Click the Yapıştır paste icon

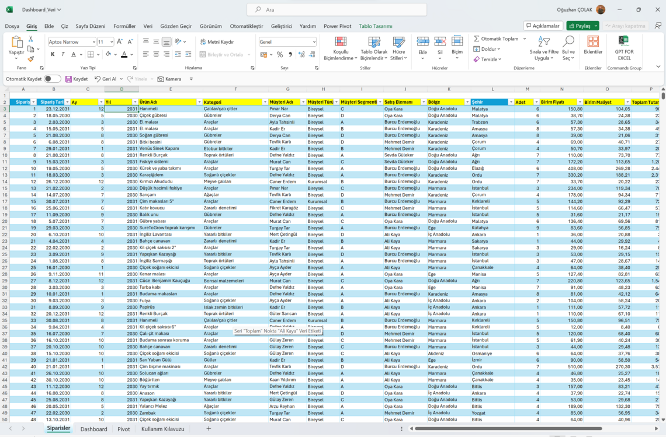(x=16, y=43)
